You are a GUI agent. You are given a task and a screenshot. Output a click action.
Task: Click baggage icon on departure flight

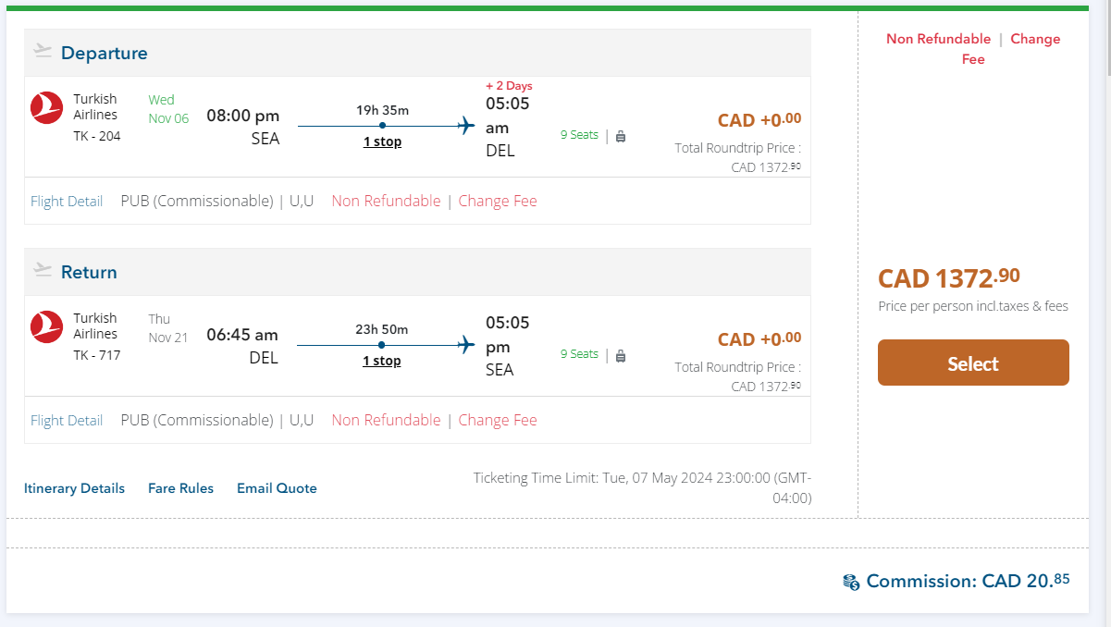click(621, 136)
